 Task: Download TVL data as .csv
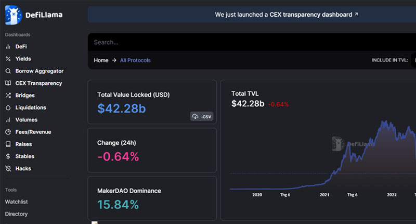click(202, 116)
